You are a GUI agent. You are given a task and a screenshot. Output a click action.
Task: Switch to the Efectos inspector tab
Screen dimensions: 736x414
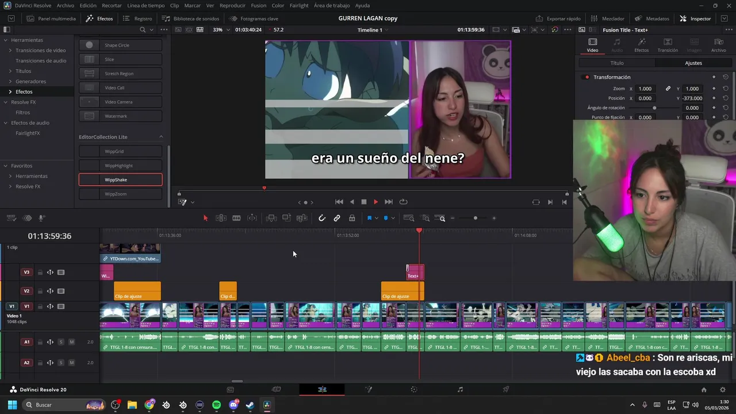tap(642, 45)
